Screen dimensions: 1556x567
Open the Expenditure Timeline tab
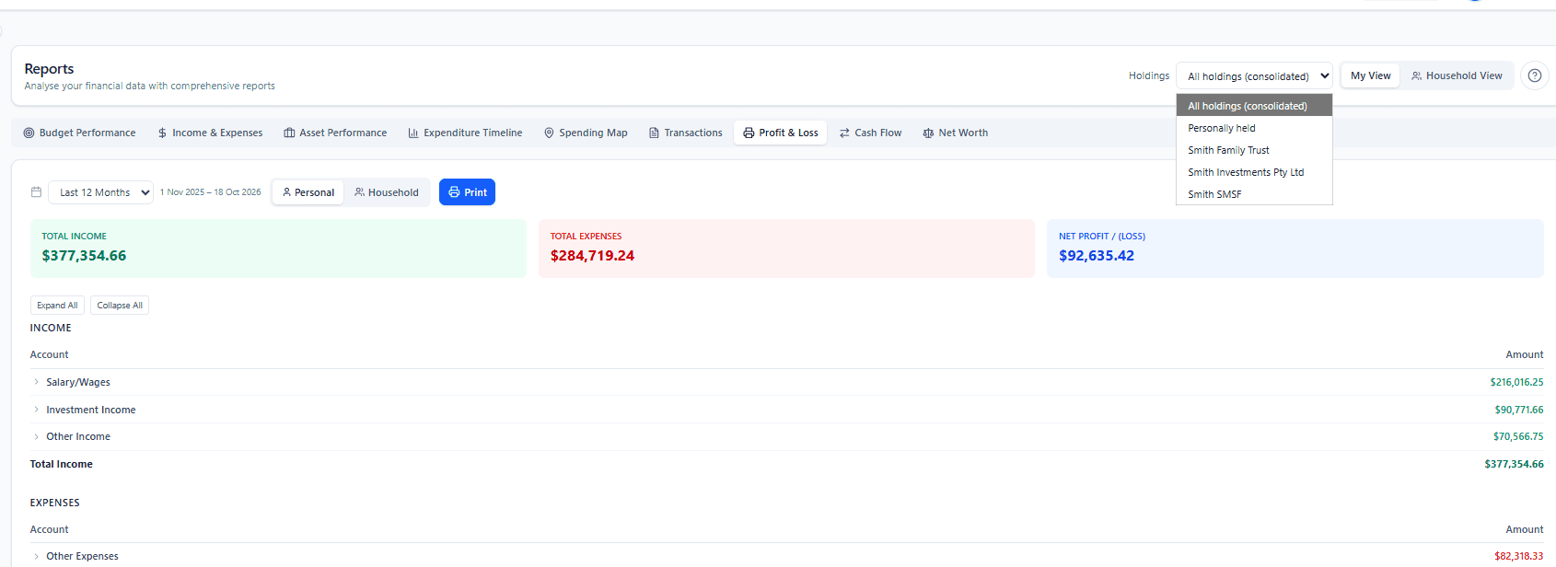click(465, 133)
